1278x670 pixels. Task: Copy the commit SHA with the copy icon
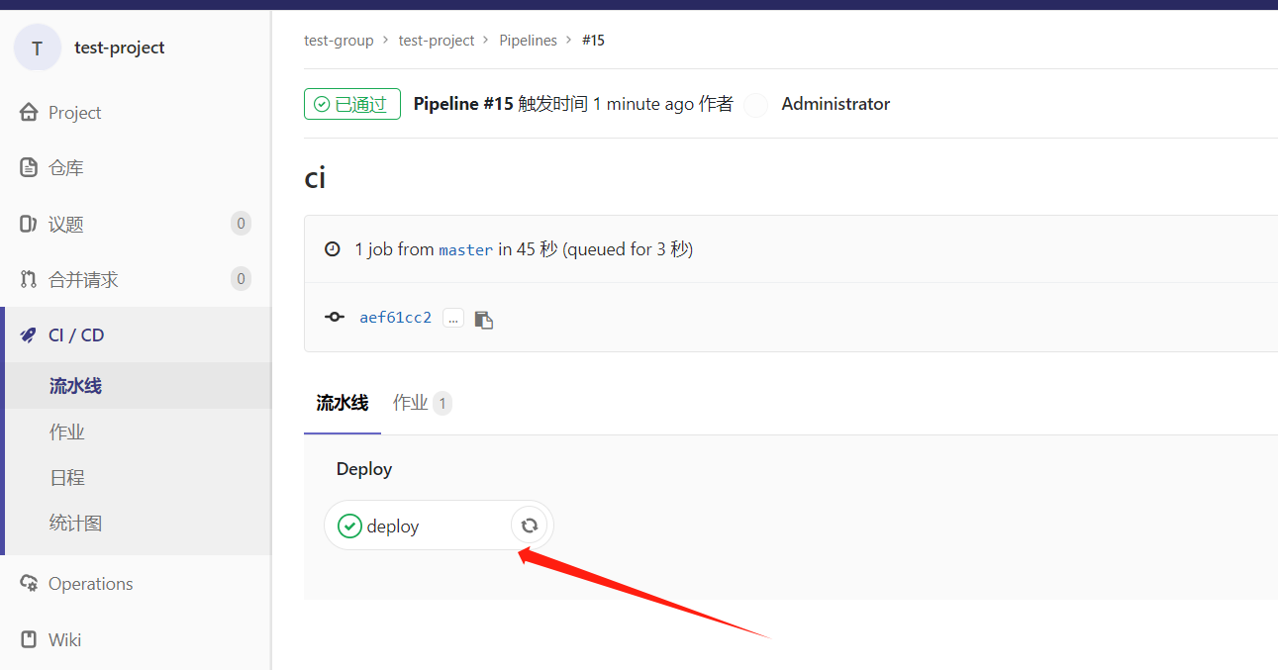[x=483, y=317]
